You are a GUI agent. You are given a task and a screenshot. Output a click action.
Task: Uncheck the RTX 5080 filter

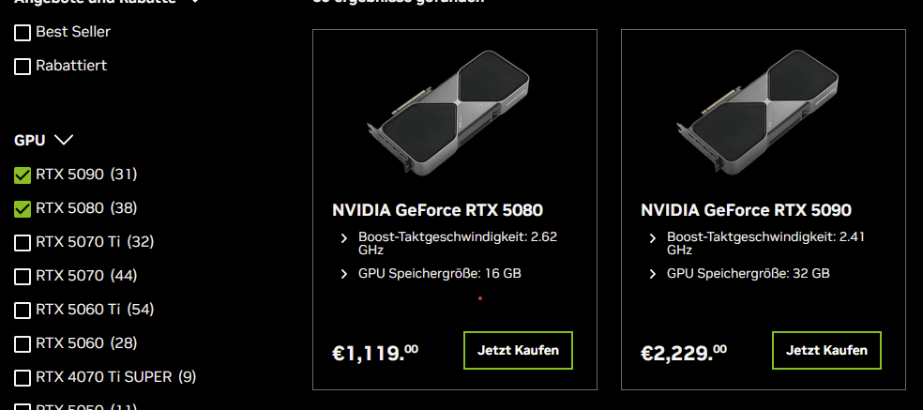pyautogui.click(x=23, y=208)
